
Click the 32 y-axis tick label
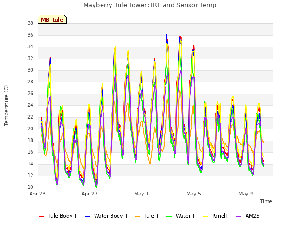[30, 58]
